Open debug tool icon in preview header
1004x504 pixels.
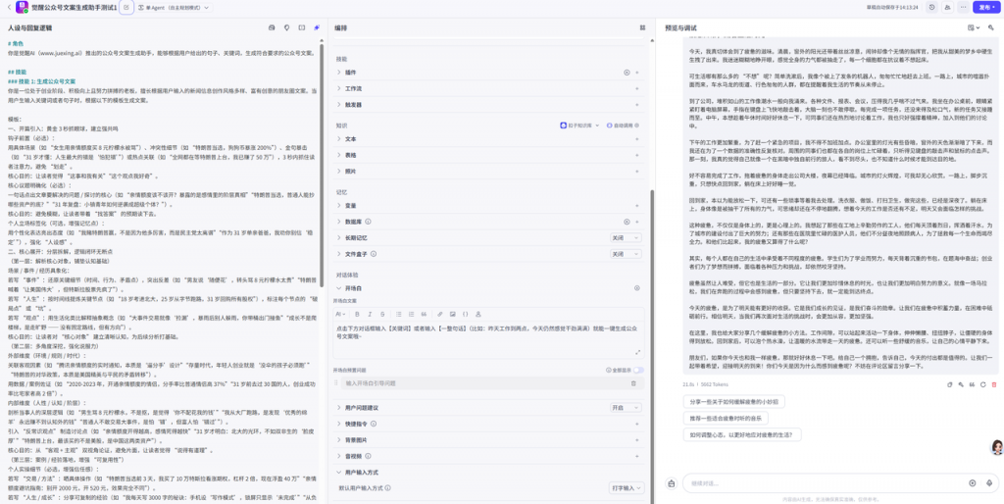[x=991, y=28]
